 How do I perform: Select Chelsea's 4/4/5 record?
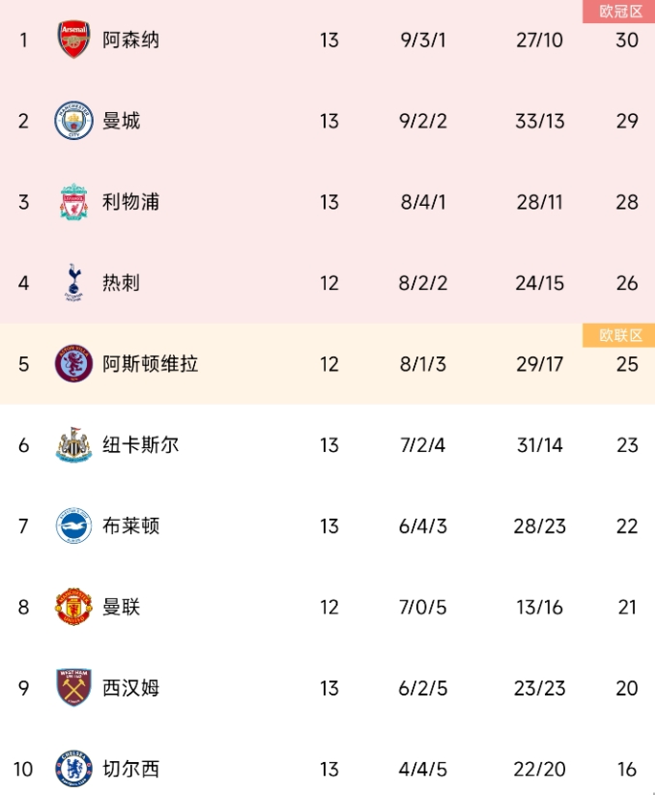[423, 769]
